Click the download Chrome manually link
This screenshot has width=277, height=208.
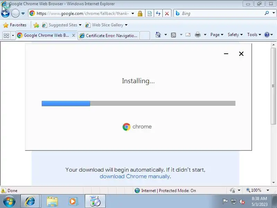[135, 176]
